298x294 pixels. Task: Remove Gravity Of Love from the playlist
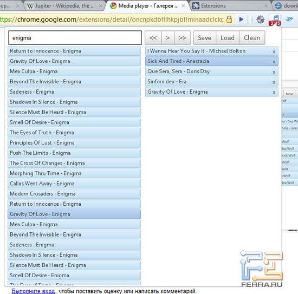(274, 93)
